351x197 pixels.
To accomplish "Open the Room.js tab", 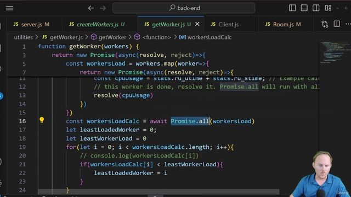I will tap(287, 24).
